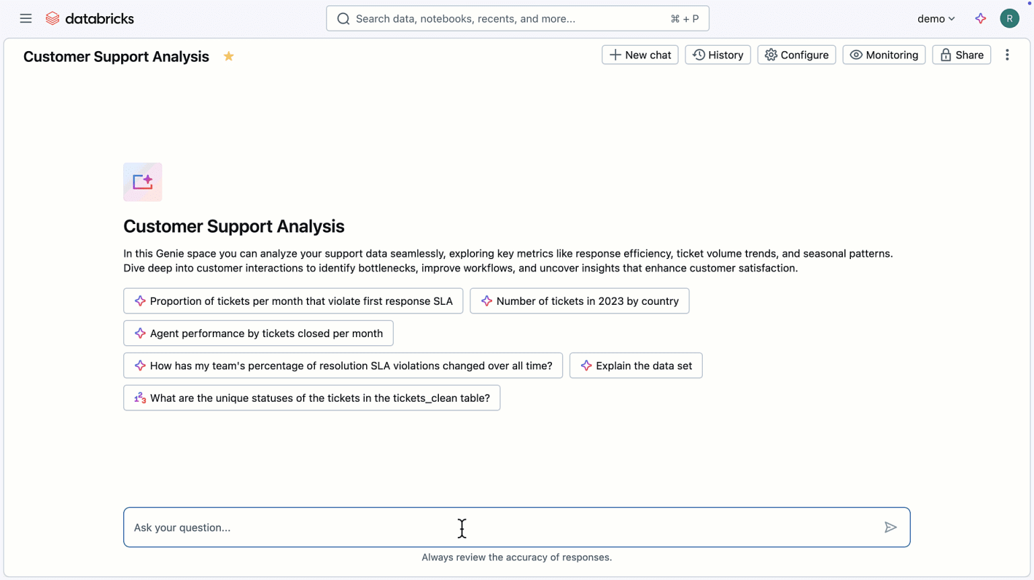1034x580 pixels.
Task: Open the user profile avatar menu
Action: click(x=1009, y=18)
